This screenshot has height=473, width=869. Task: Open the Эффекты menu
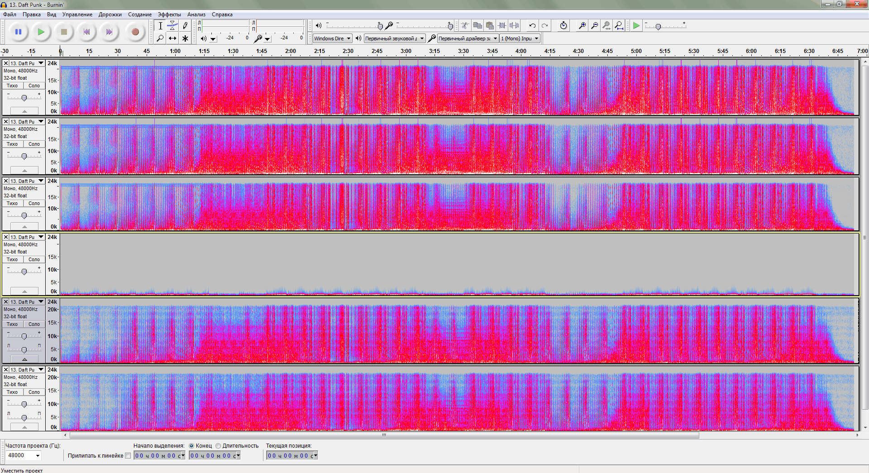[x=169, y=14]
